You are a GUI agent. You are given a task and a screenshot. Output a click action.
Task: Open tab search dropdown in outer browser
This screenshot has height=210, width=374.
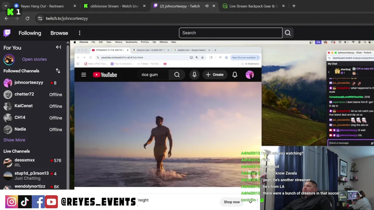pos(6,6)
